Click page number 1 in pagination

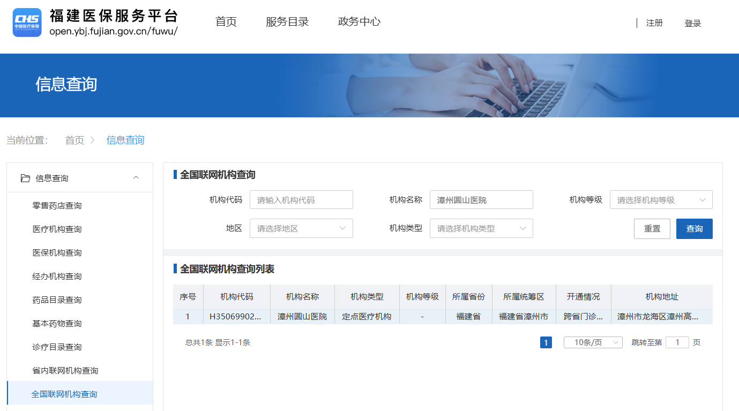point(546,342)
